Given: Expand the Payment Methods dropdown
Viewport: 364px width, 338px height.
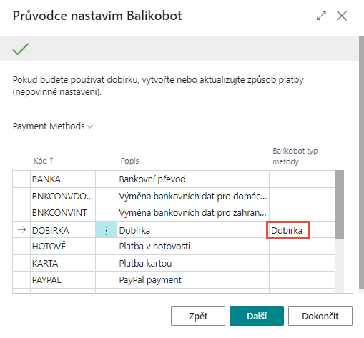Looking at the screenshot, I should click(x=53, y=126).
